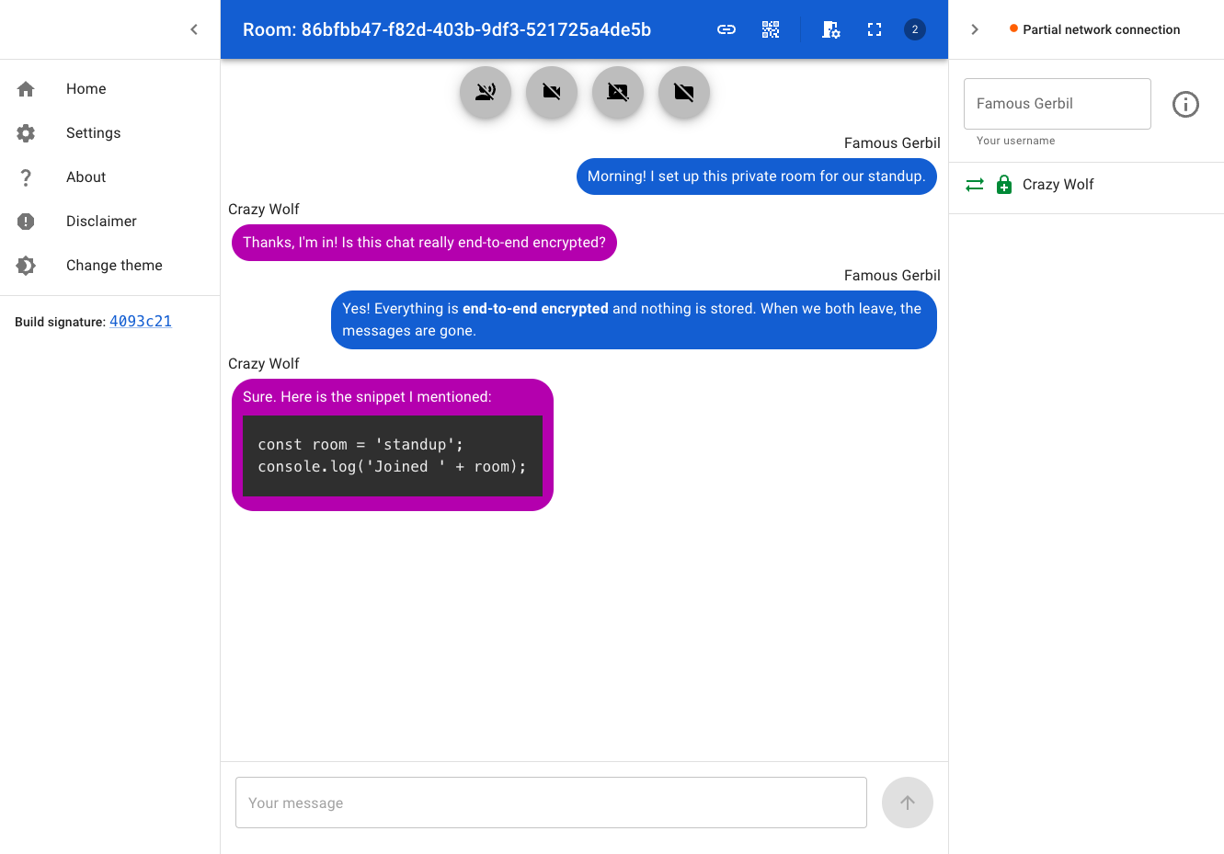Open the About page
The image size is (1224, 854).
tap(110, 177)
